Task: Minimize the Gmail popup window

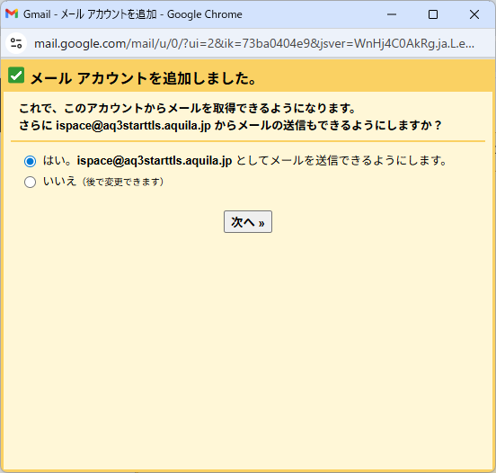Action: (392, 14)
